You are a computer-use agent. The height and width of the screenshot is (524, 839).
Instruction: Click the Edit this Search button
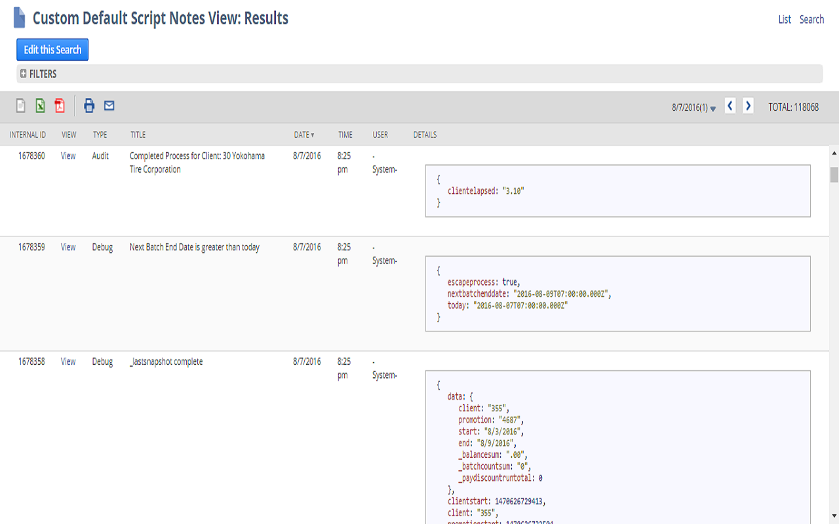tap(52, 50)
